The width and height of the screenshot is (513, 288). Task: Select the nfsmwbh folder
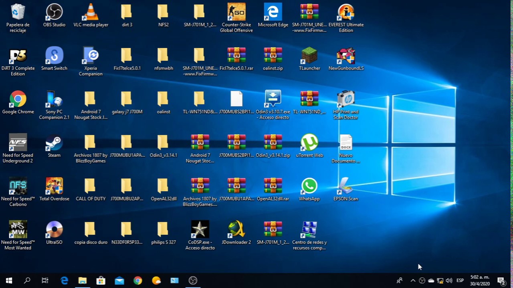164,59
